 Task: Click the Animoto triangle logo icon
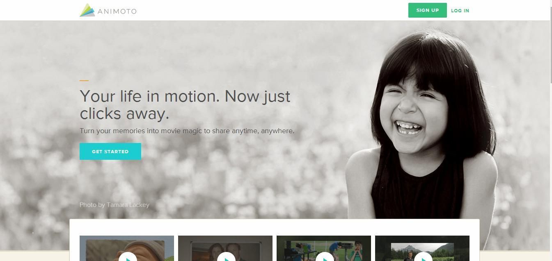(x=87, y=10)
